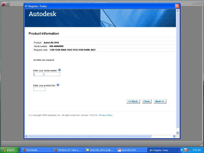The image size is (204, 153).
Task: Close the Register Today dialog window
Action: pyautogui.click(x=177, y=6)
